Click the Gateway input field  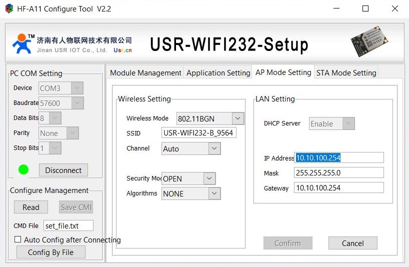point(339,187)
